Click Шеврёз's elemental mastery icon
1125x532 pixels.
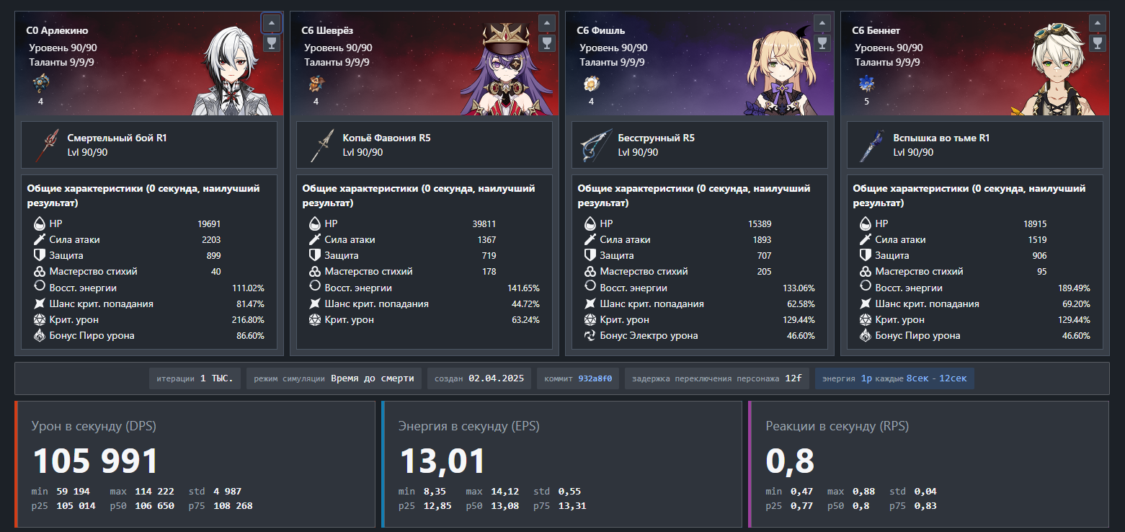315,272
